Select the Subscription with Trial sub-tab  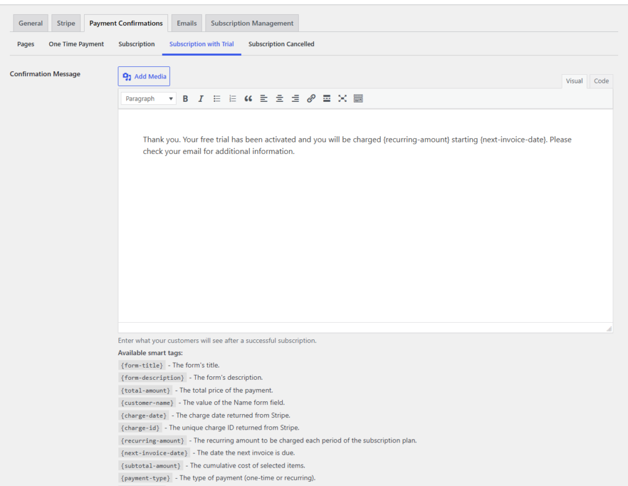click(x=201, y=44)
